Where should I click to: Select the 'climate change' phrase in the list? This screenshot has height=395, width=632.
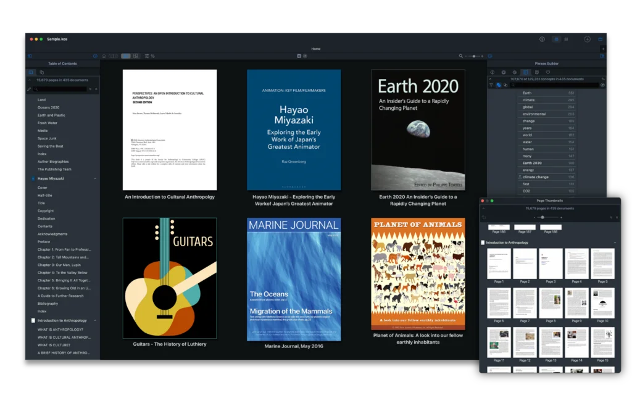(x=536, y=177)
